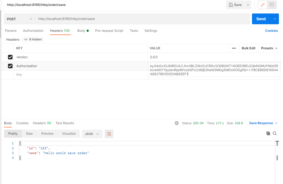This screenshot has height=184, width=283.
Task: Select the Raw response view tab
Action: (29, 134)
